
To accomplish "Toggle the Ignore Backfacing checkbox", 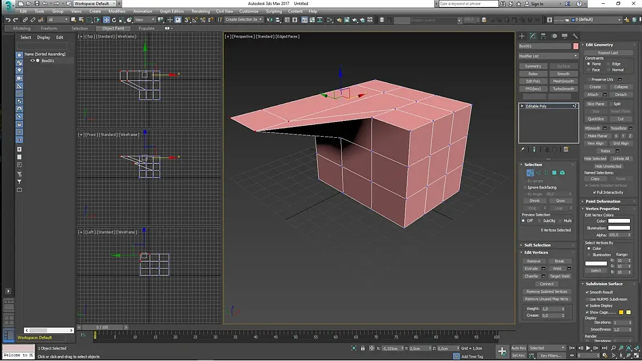I will coord(526,187).
